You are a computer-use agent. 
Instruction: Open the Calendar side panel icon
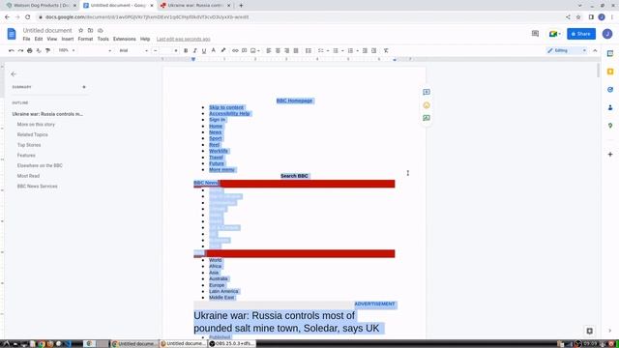[610, 53]
